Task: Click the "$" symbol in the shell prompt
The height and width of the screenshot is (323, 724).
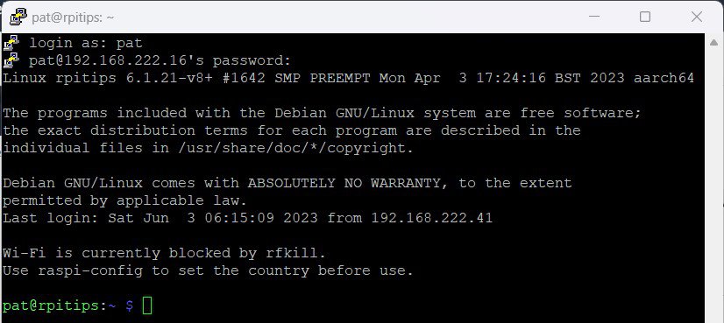Action: pos(130,305)
